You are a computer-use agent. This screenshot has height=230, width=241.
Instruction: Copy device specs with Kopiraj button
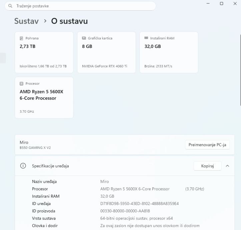(x=207, y=166)
